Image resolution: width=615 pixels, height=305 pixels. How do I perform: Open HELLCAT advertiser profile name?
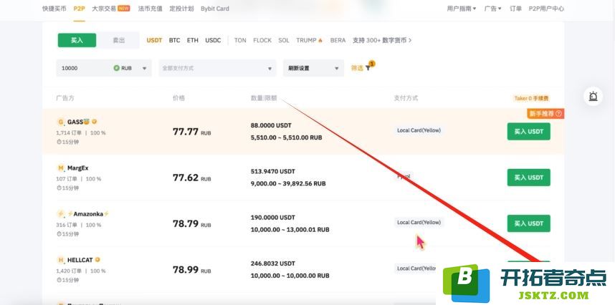(80, 260)
